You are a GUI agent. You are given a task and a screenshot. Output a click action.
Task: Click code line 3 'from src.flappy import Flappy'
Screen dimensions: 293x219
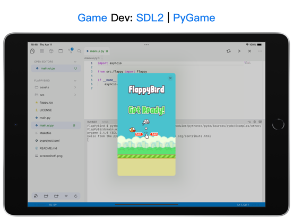tap(123, 71)
